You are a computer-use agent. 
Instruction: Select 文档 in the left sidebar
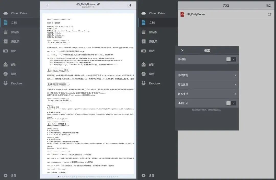20,22
